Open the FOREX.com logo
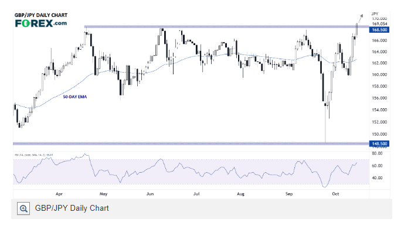This screenshot has height=226, width=394. point(41,23)
